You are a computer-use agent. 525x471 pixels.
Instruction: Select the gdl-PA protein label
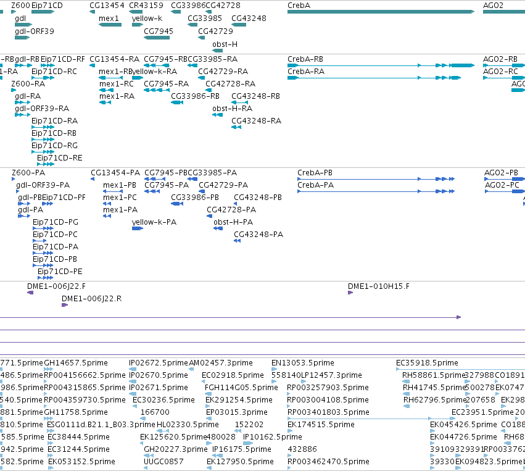coord(30,210)
